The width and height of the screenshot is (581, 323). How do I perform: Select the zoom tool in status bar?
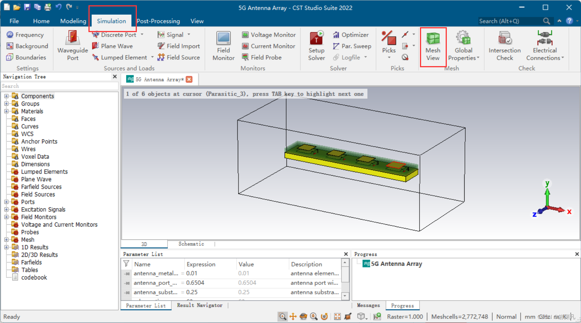pyautogui.click(x=282, y=317)
